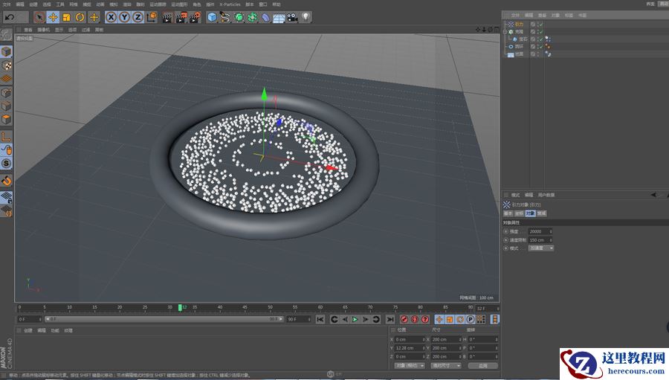Screen dimensions: 669x380
Task: Click the timeline ruler at frame 50
Action: pos(270,307)
